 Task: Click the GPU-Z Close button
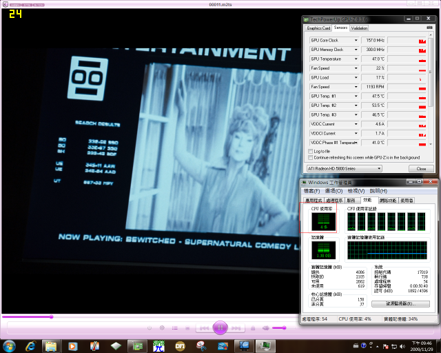(421, 168)
